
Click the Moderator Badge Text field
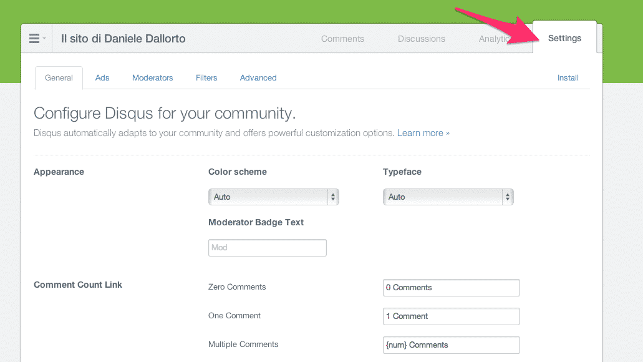pyautogui.click(x=267, y=248)
